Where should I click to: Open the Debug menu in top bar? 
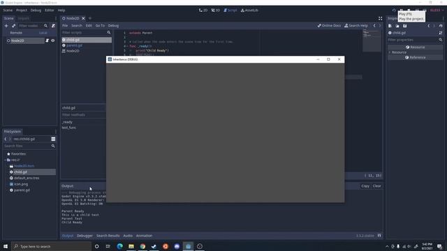point(36,10)
